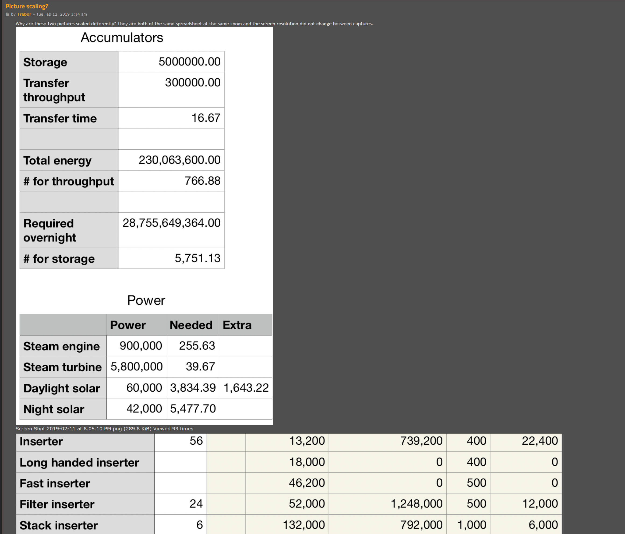Click the 'Stack inserter' row label
Screen dimensions: 625x534
pyautogui.click(x=59, y=525)
